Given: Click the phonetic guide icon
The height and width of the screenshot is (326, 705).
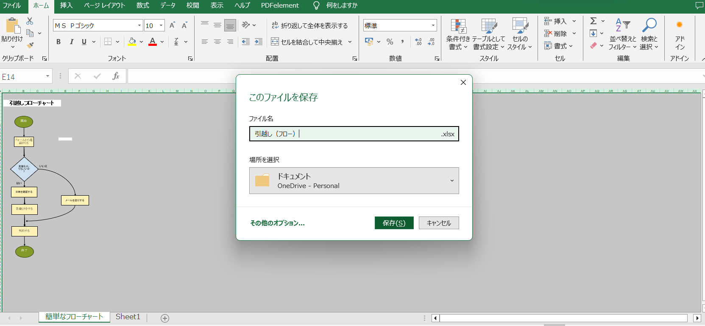Looking at the screenshot, I should click(x=176, y=42).
